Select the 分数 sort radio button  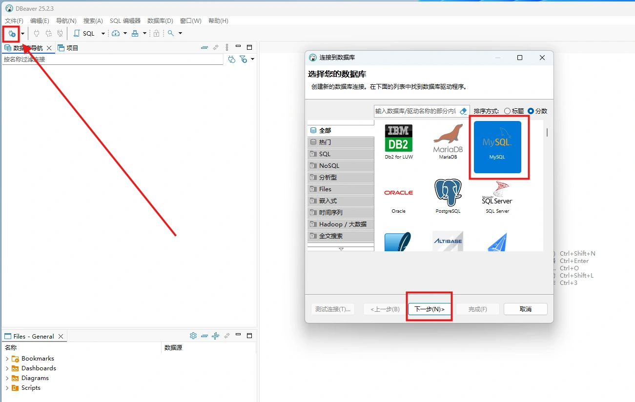[531, 111]
